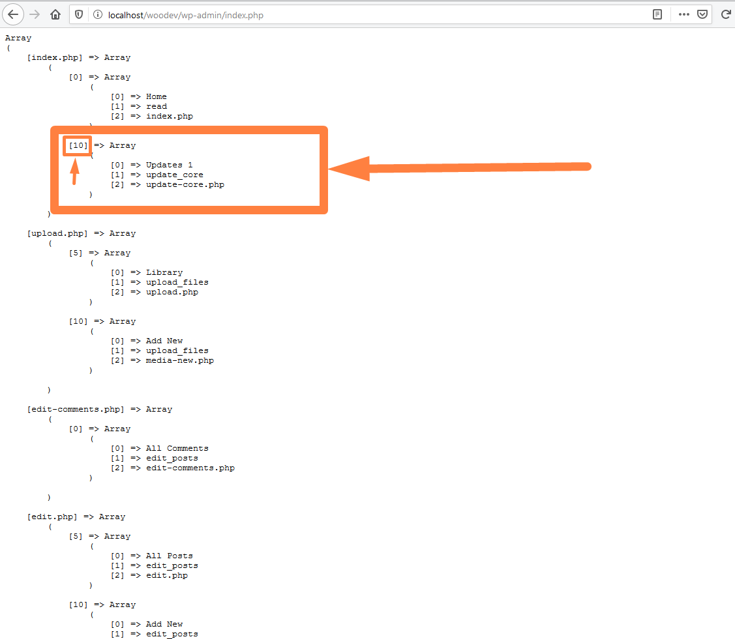This screenshot has width=735, height=639.
Task: Click the '[0] => All Posts' line
Action: 152,556
